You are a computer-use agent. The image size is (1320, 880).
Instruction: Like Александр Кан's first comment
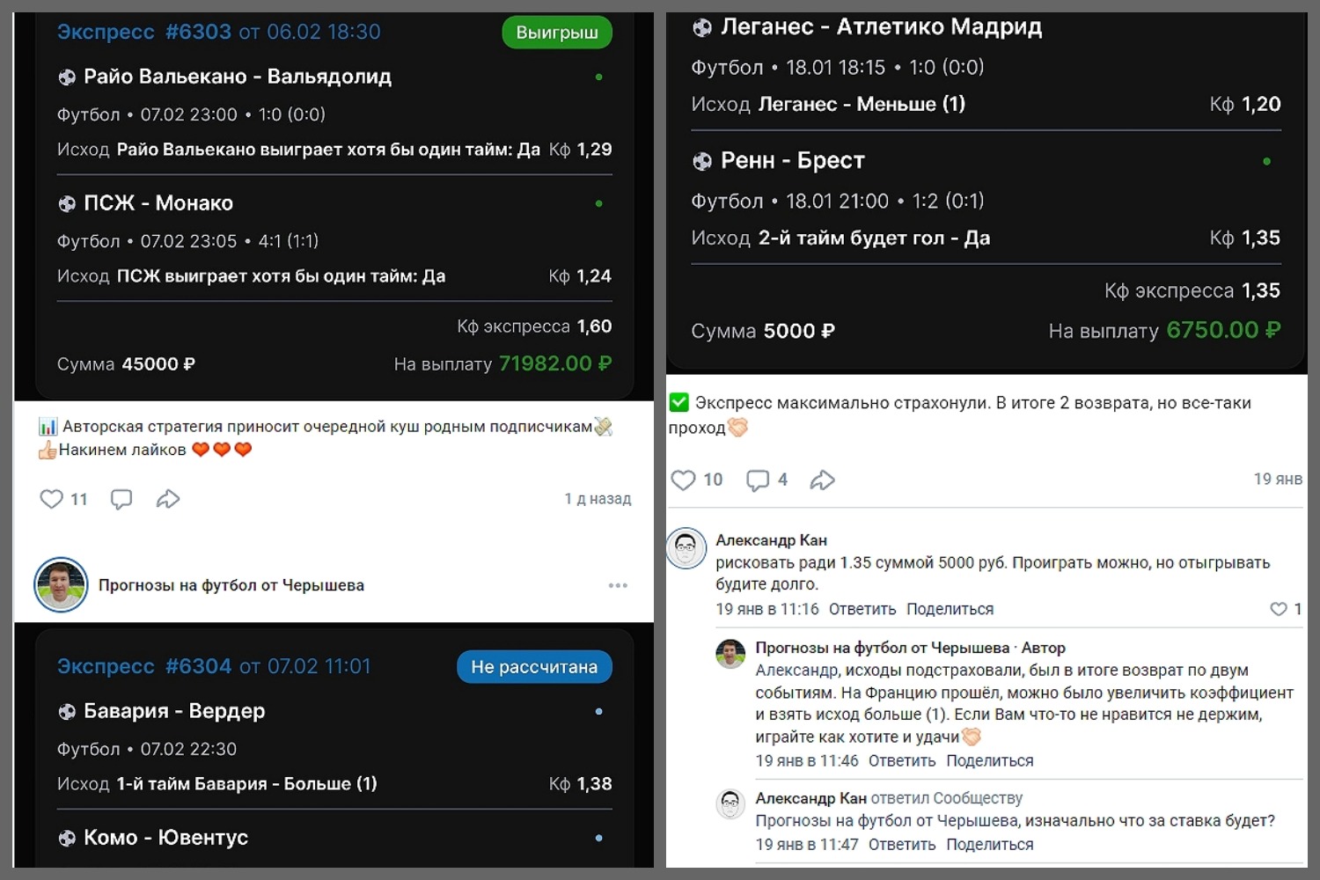(x=1279, y=609)
